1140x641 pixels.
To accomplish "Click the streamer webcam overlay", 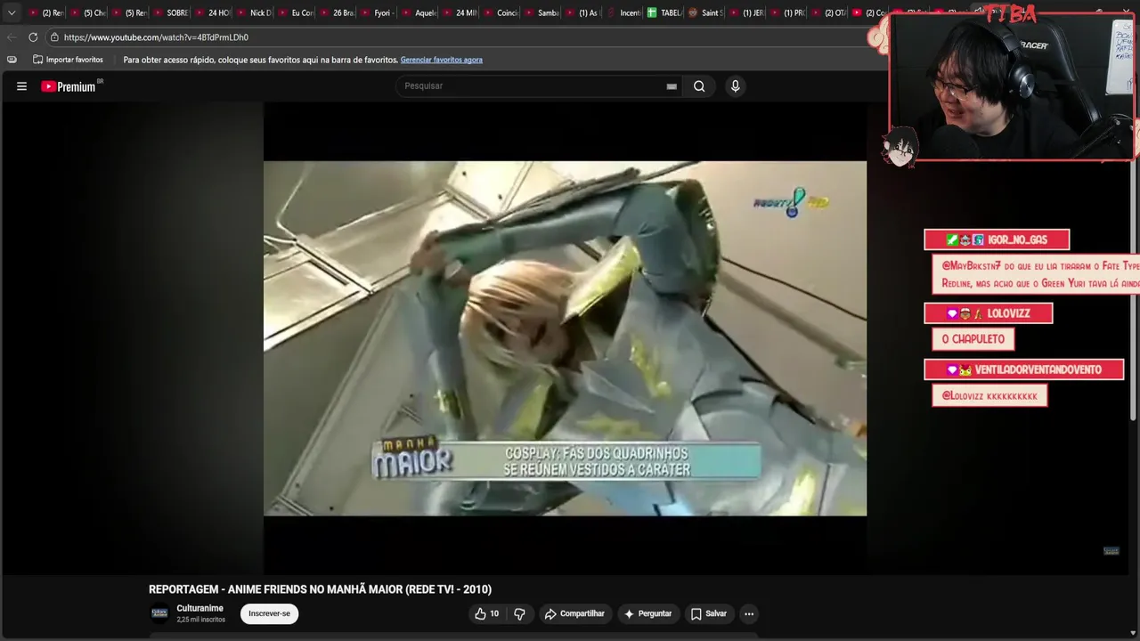I will 1013,86.
